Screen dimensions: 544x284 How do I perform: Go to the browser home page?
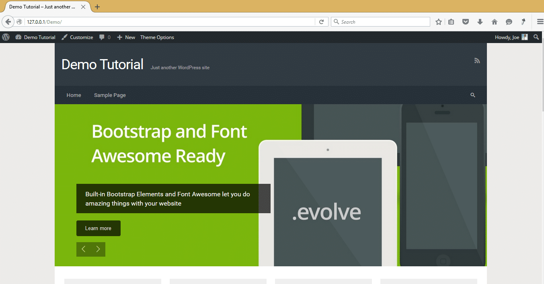pyautogui.click(x=495, y=22)
